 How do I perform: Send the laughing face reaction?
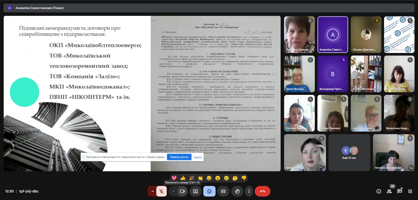(209, 178)
